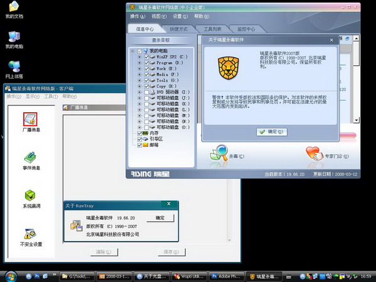The image size is (376, 282).
Task: Uncheck the Work (E:) drive checkbox
Action: point(147,69)
